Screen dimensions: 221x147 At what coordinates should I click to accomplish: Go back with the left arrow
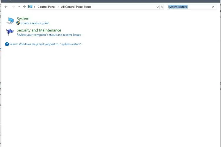[x=6, y=7]
